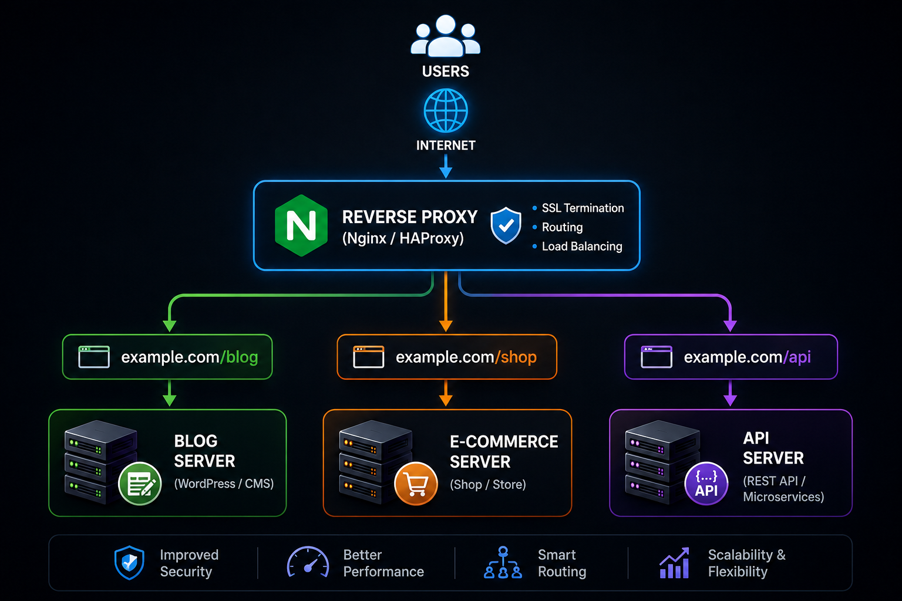Screen dimensions: 902x601
Task: Click the Load Balancing bullet item
Action: click(x=577, y=247)
